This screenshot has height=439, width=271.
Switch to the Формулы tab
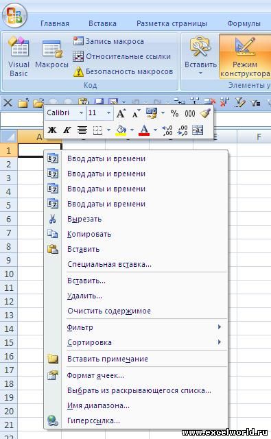coord(244,23)
